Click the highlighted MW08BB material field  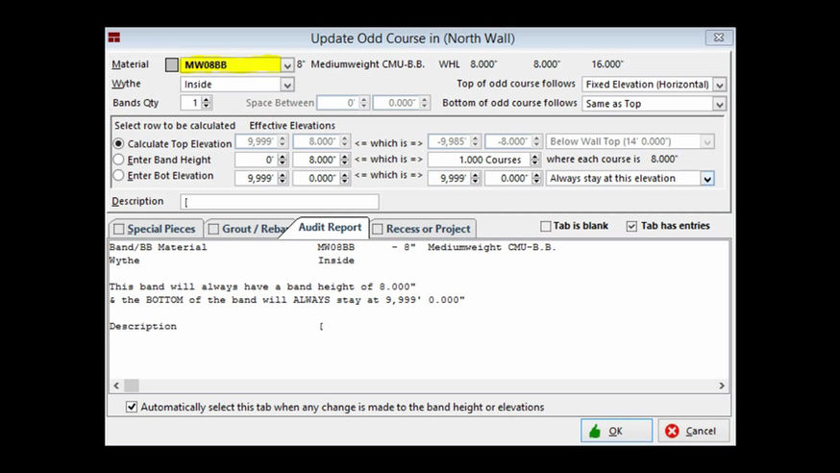coord(231,64)
